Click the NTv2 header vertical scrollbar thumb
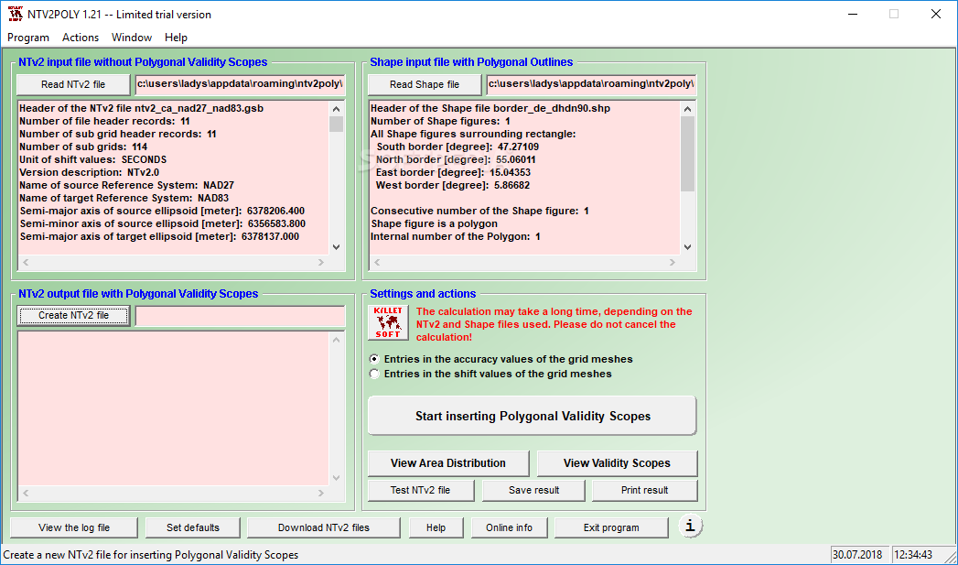Viewport: 958px width, 565px height. 336,124
